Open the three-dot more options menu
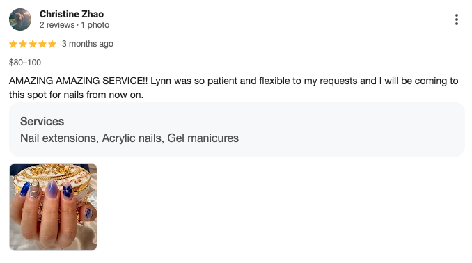 457,19
